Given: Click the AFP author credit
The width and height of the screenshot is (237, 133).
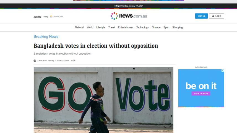Looking at the screenshot, I should coord(73,60).
